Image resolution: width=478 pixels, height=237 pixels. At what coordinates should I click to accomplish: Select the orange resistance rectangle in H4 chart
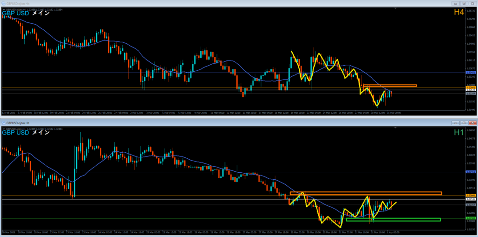click(x=389, y=86)
